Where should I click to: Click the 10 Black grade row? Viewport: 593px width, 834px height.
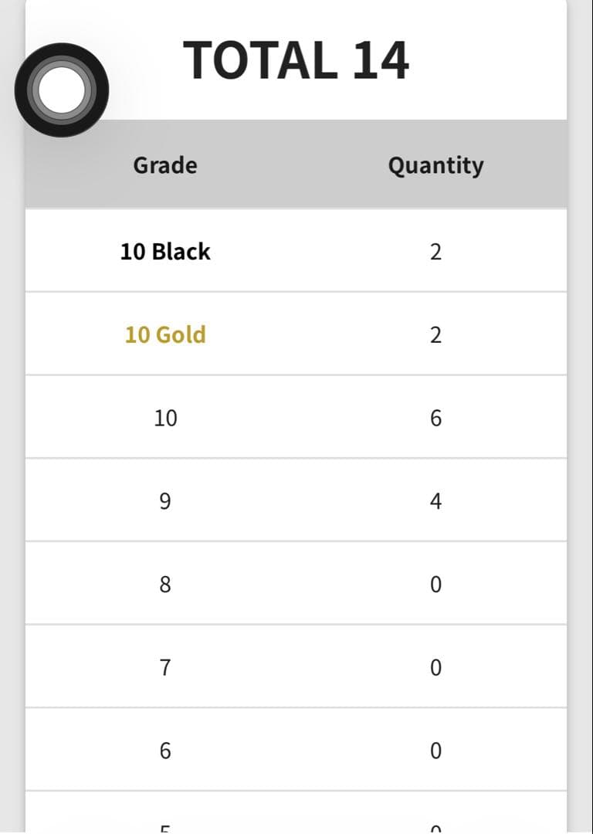click(x=165, y=251)
